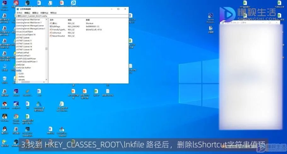287x154 pixels.
Task: Open the 收藏夹(A) favorites menu
Action: click(44, 13)
